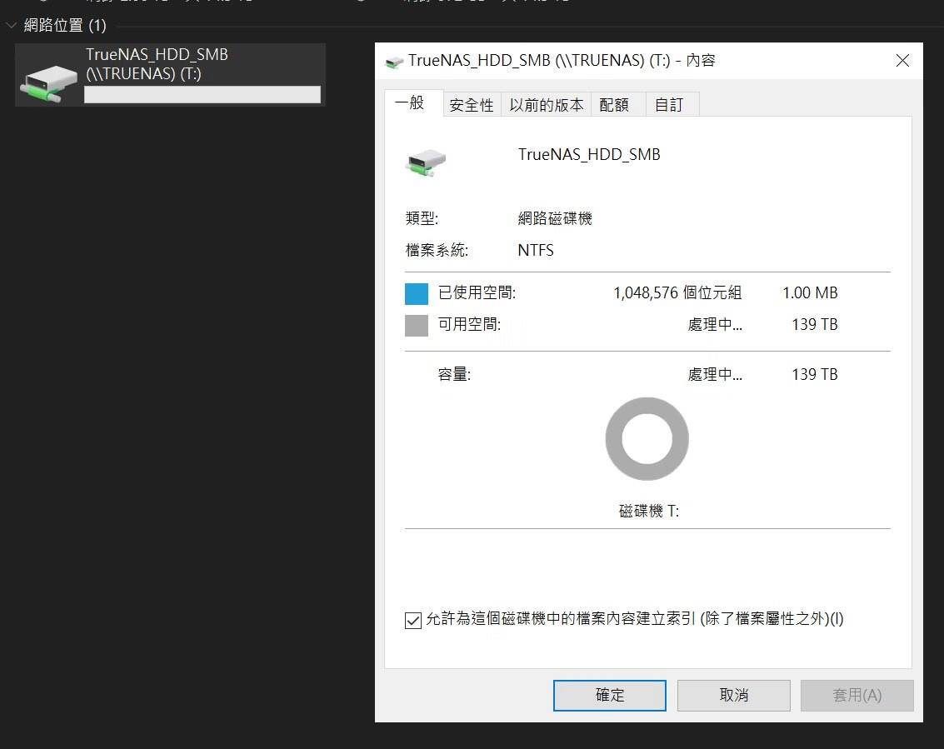The width and height of the screenshot is (944, 749).
Task: Click the 139 TB value in 可用空間 row
Action: (x=815, y=325)
